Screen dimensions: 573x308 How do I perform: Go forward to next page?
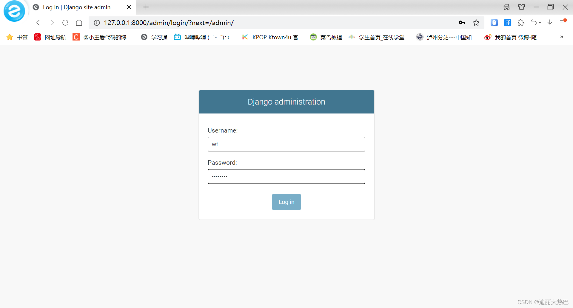52,23
